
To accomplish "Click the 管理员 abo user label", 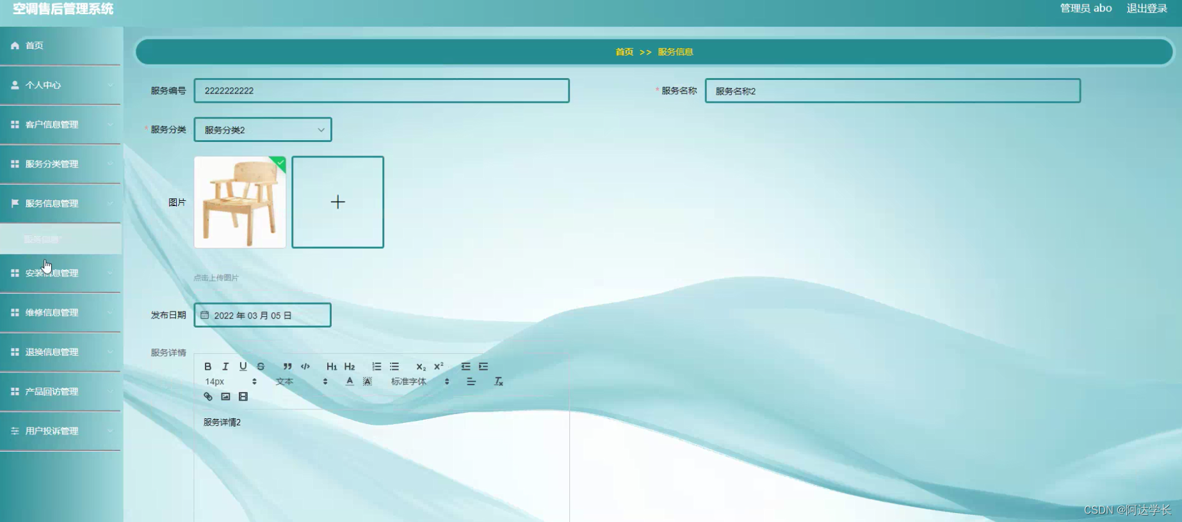I will tap(1086, 8).
